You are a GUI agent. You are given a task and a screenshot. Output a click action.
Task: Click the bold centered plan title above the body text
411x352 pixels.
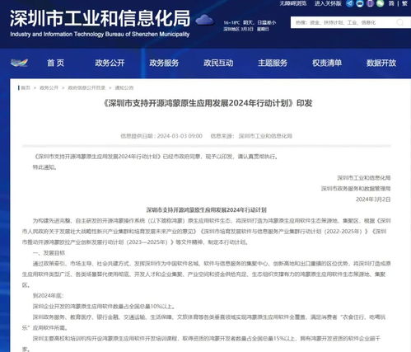pyautogui.click(x=206, y=210)
